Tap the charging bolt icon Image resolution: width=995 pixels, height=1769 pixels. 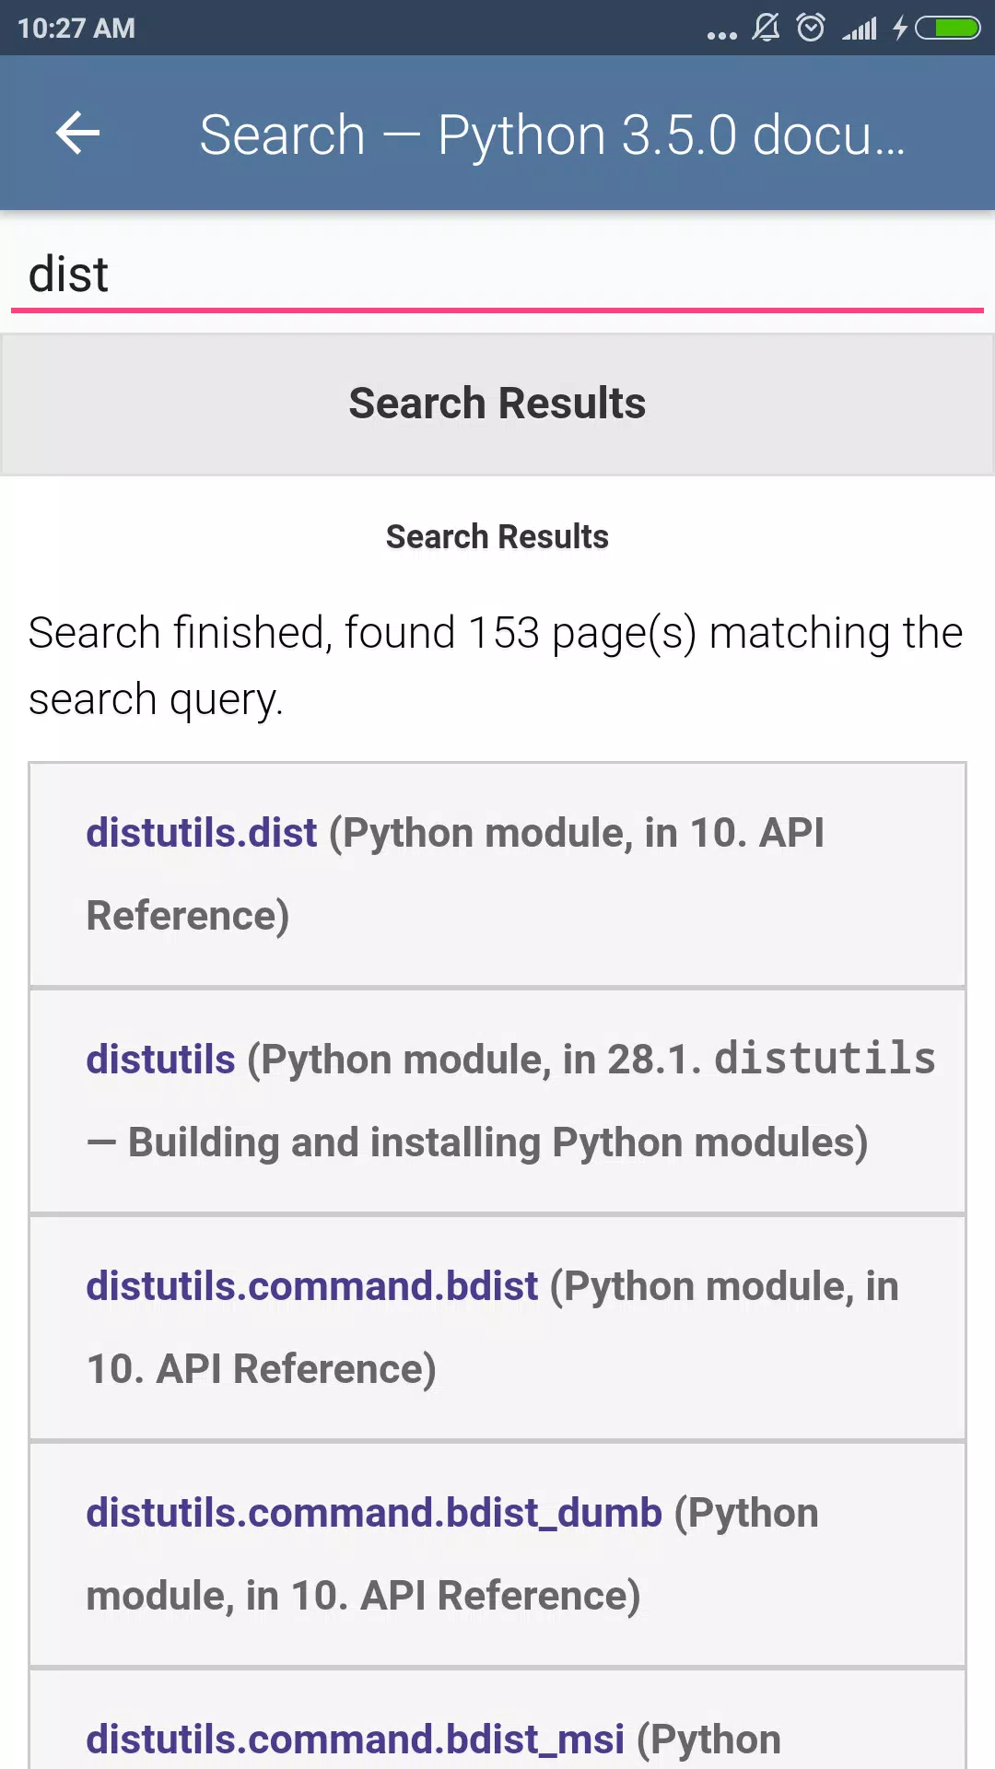[x=900, y=29]
